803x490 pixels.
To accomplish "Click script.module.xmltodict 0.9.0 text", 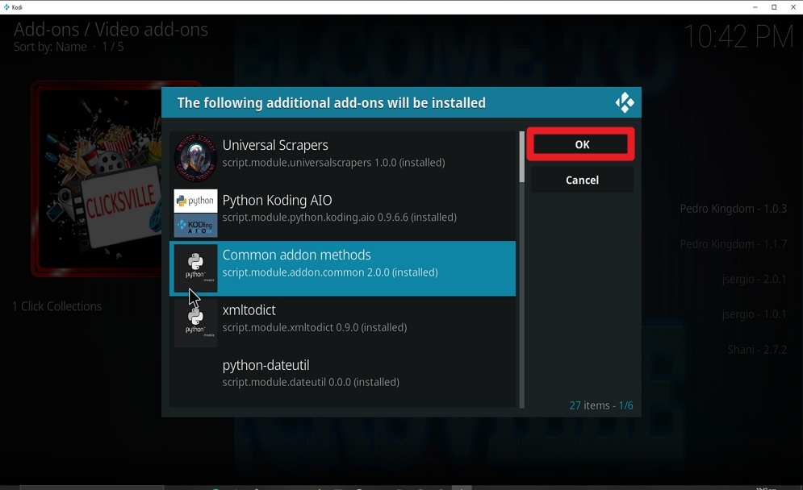I will click(315, 327).
